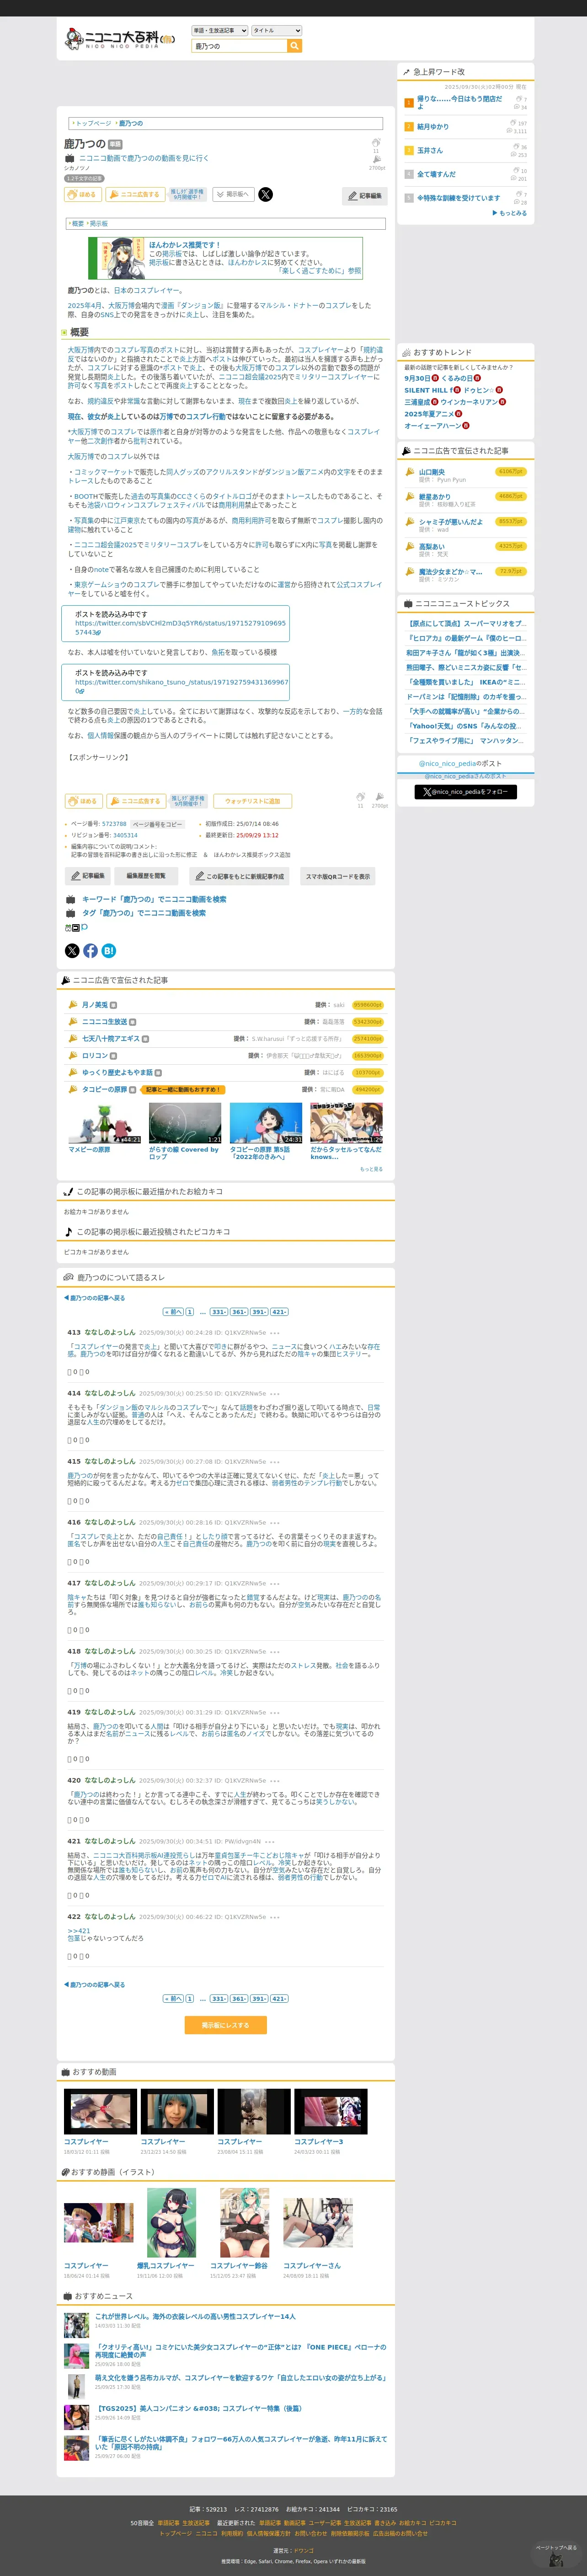Open the 七天八十院アエギス advertised article
The height and width of the screenshot is (2576, 587).
[x=111, y=1039]
